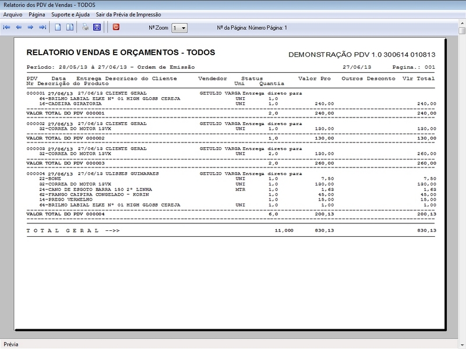The height and width of the screenshot is (349, 466).
Task: Switch to single page view
Action: coord(58,27)
